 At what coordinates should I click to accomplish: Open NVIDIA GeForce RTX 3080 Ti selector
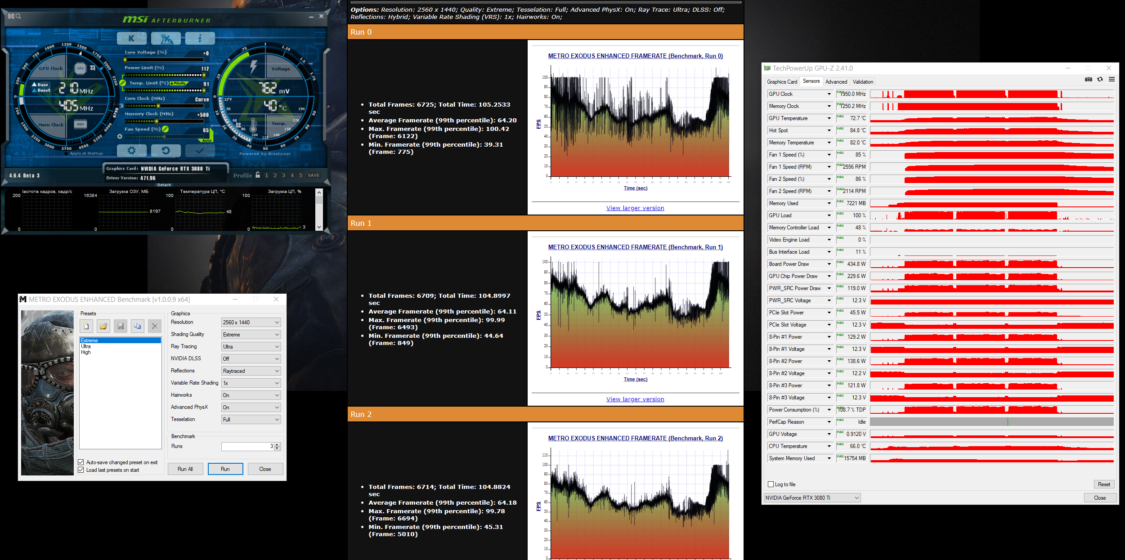[812, 498]
